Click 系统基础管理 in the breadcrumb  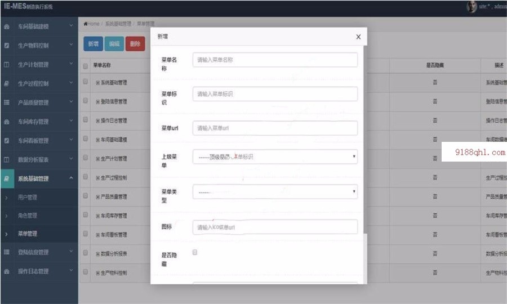pos(118,24)
